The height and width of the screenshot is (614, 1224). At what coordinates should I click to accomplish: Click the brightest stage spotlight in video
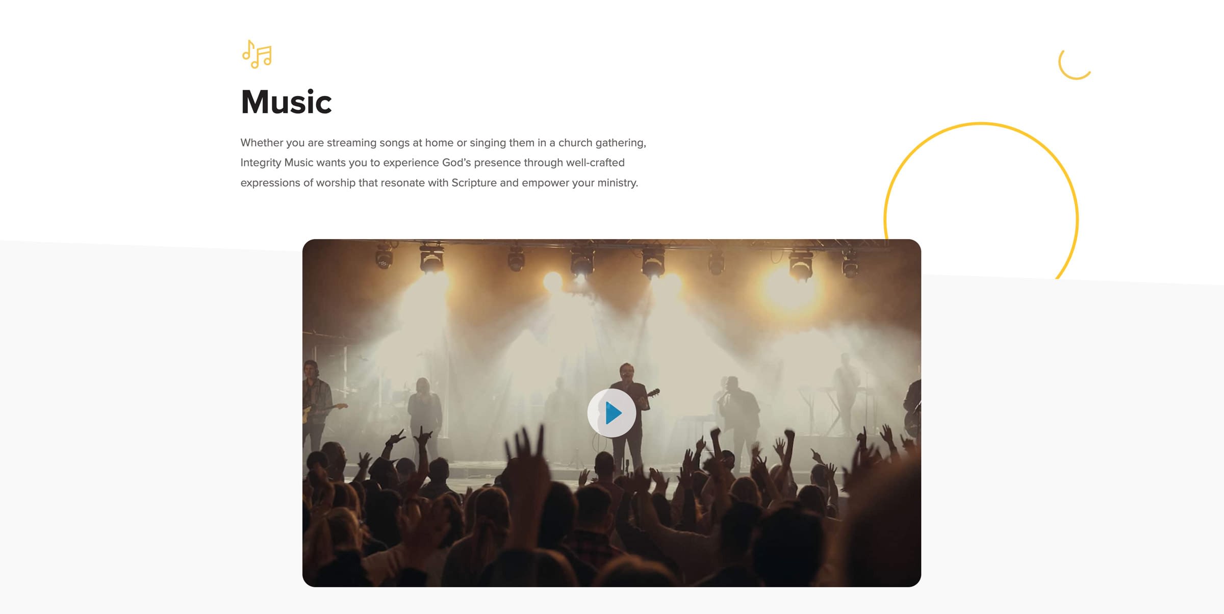(x=792, y=288)
